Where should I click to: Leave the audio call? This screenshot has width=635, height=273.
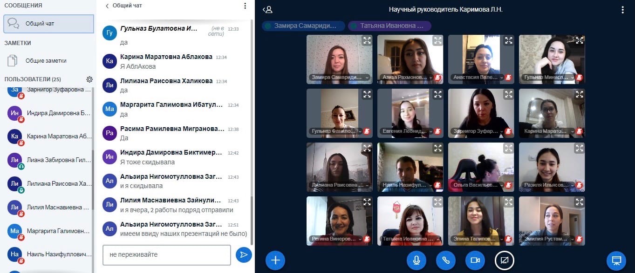tap(446, 260)
